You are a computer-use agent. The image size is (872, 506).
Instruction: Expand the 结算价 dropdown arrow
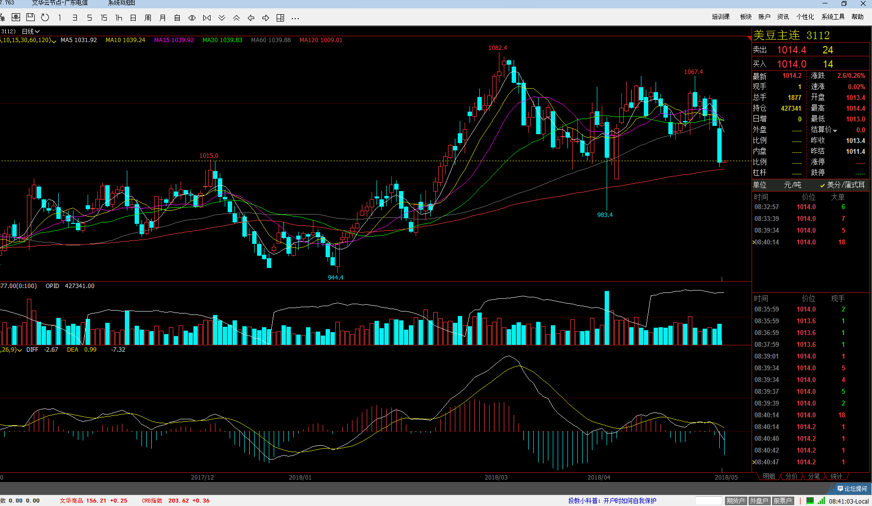click(x=835, y=130)
